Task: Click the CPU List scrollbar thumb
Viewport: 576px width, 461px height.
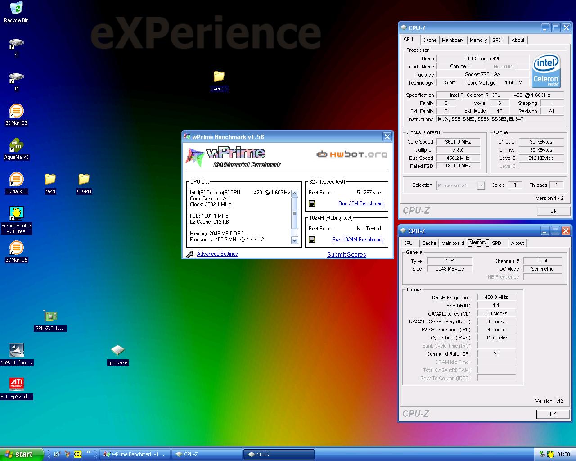Action: 295,213
